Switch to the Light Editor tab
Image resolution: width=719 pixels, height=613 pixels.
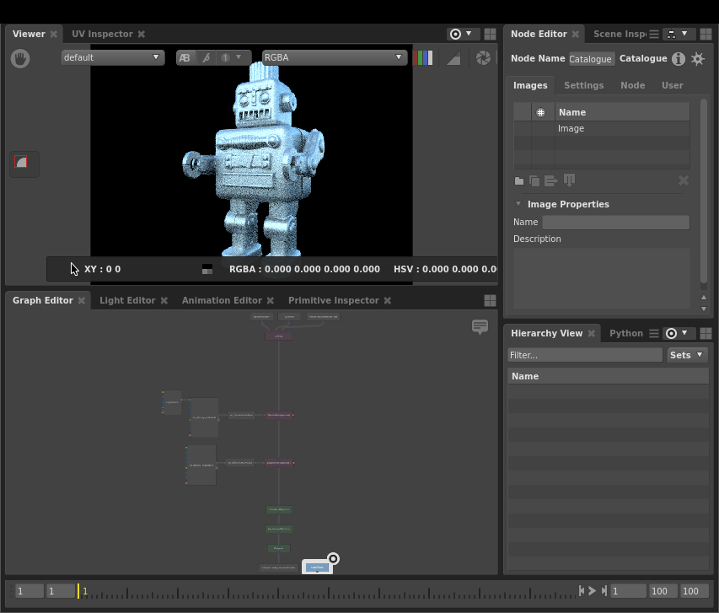pyautogui.click(x=127, y=300)
